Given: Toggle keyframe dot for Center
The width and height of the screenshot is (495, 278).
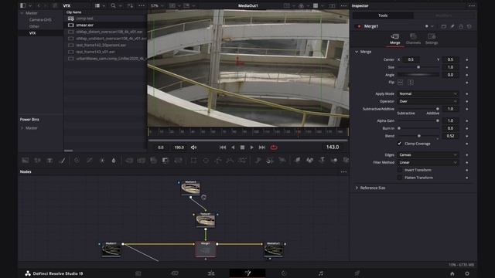Looking at the screenshot, I should 467,59.
